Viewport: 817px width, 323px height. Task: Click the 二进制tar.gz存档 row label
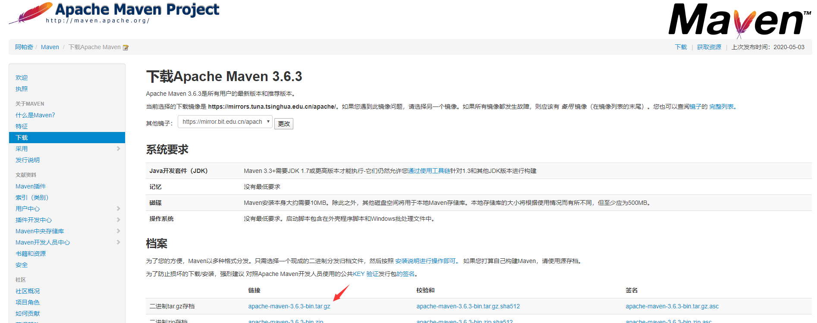[x=172, y=306]
